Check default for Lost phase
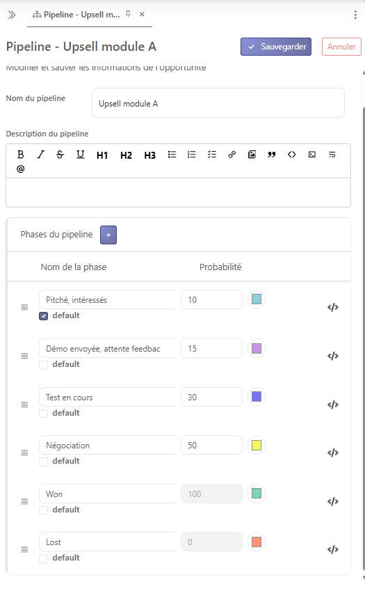 pos(44,558)
